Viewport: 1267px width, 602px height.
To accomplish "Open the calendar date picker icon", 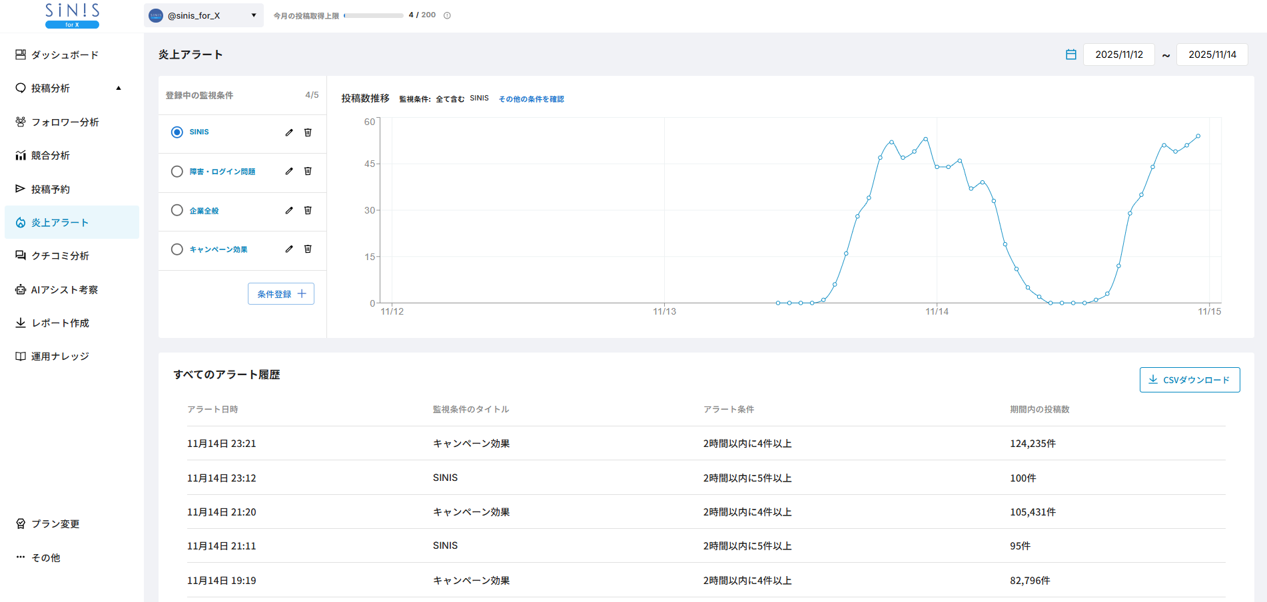I will pyautogui.click(x=1070, y=55).
